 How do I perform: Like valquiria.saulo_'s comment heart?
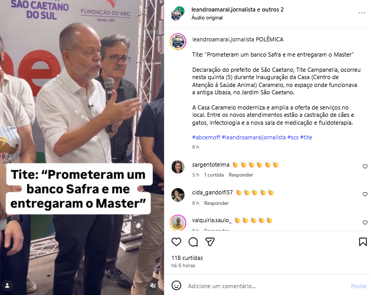point(365,223)
